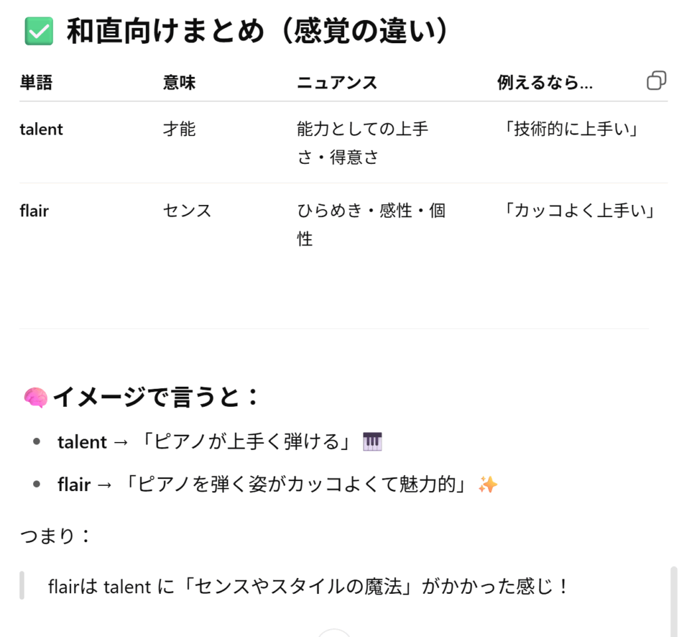The image size is (679, 637).
Task: Copy the table using the copy icon
Action: pos(656,80)
